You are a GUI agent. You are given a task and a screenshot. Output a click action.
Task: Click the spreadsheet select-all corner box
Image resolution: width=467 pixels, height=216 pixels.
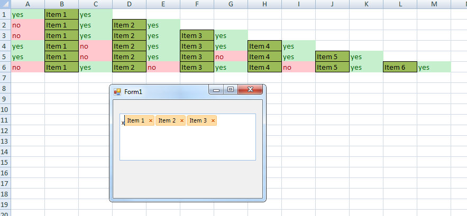[5, 4]
